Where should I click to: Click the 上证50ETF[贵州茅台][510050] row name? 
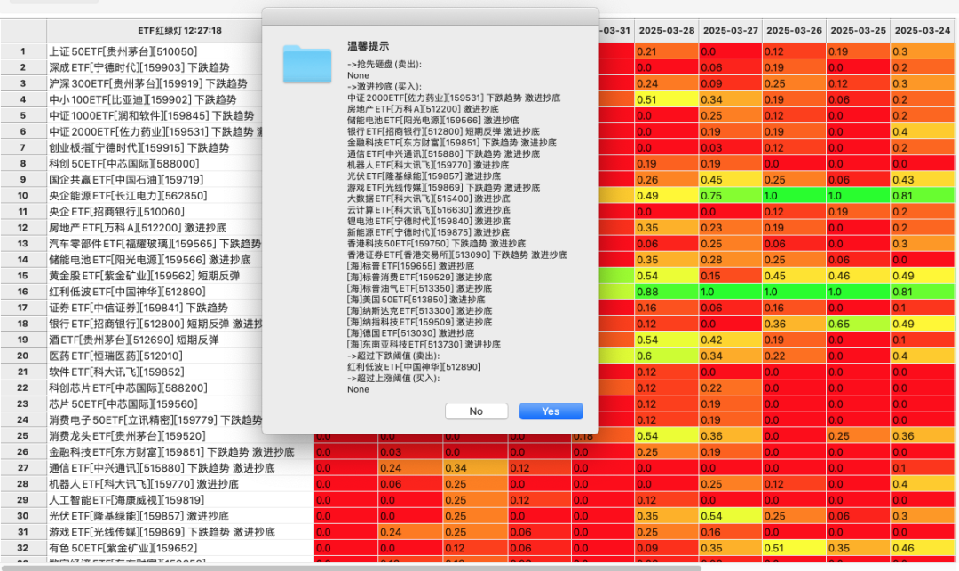click(123, 51)
